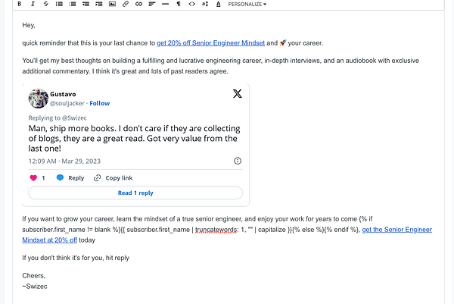454x304 pixels.
Task: Place cursor in the ~Swizec signature line
Action: (x=35, y=287)
